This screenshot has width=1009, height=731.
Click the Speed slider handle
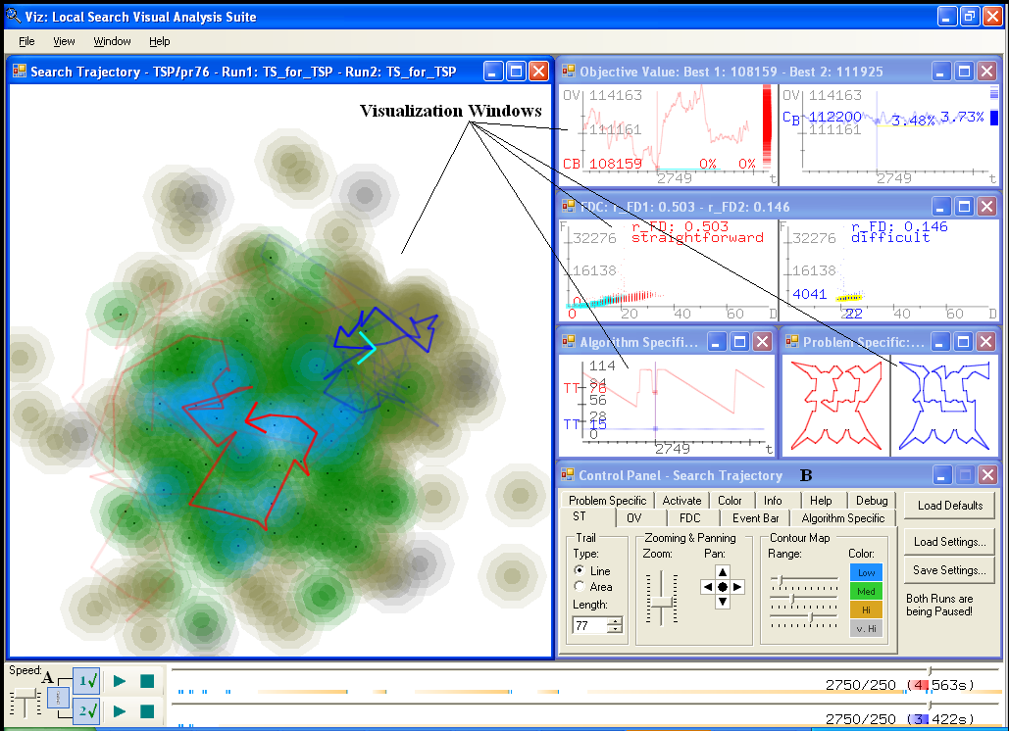point(25,693)
